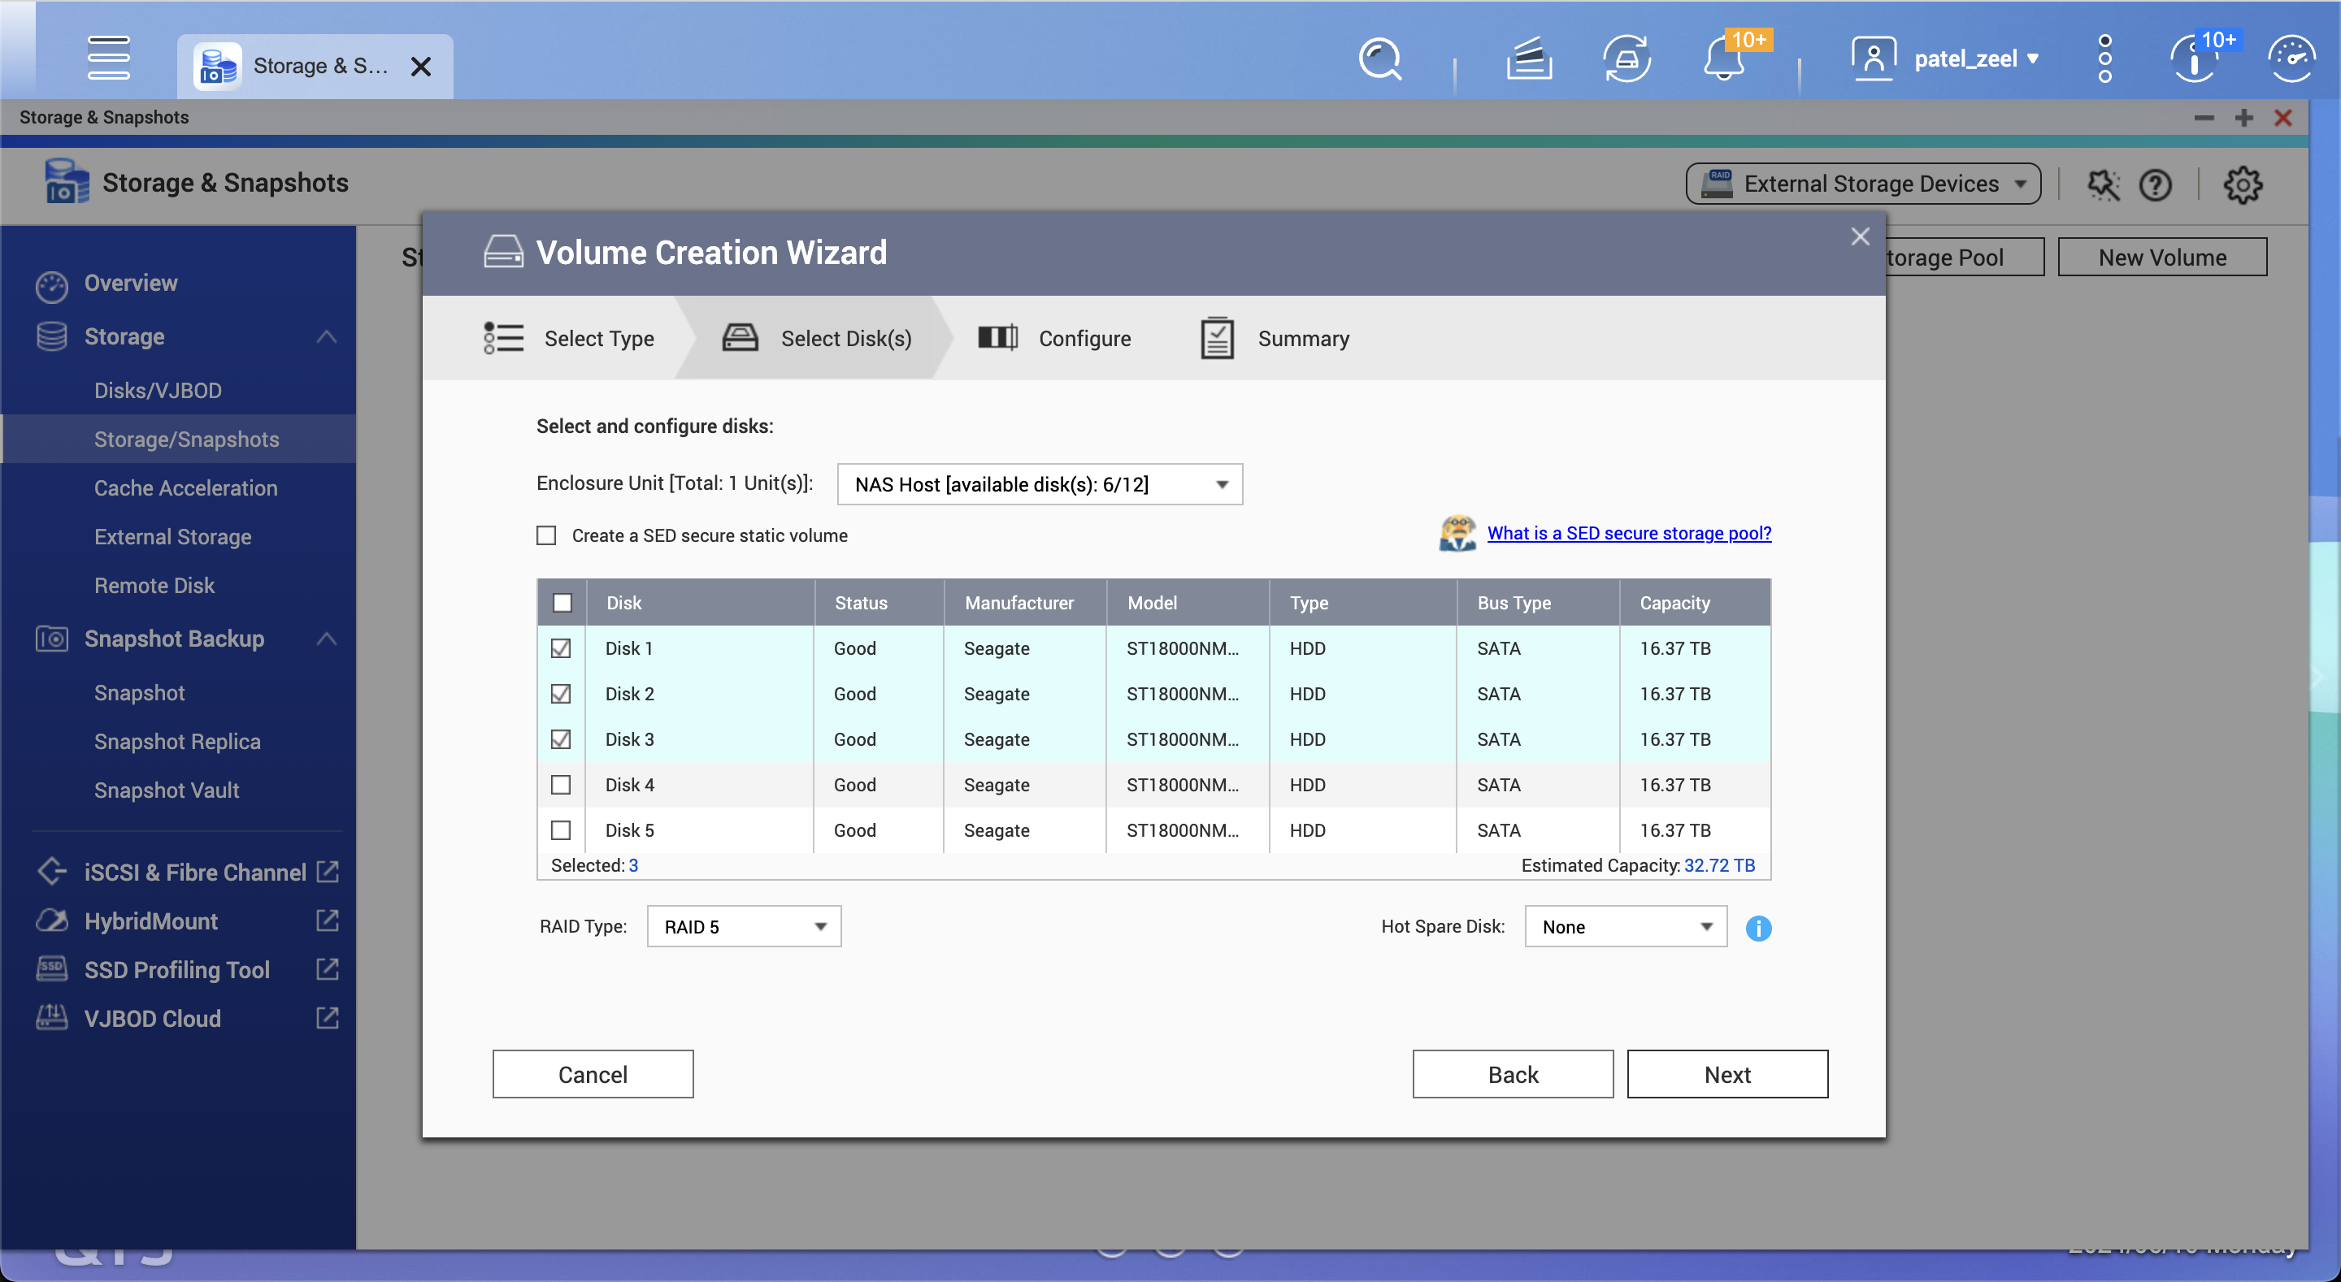
Task: Click the Snapshot Backup camera icon
Action: coord(52,639)
